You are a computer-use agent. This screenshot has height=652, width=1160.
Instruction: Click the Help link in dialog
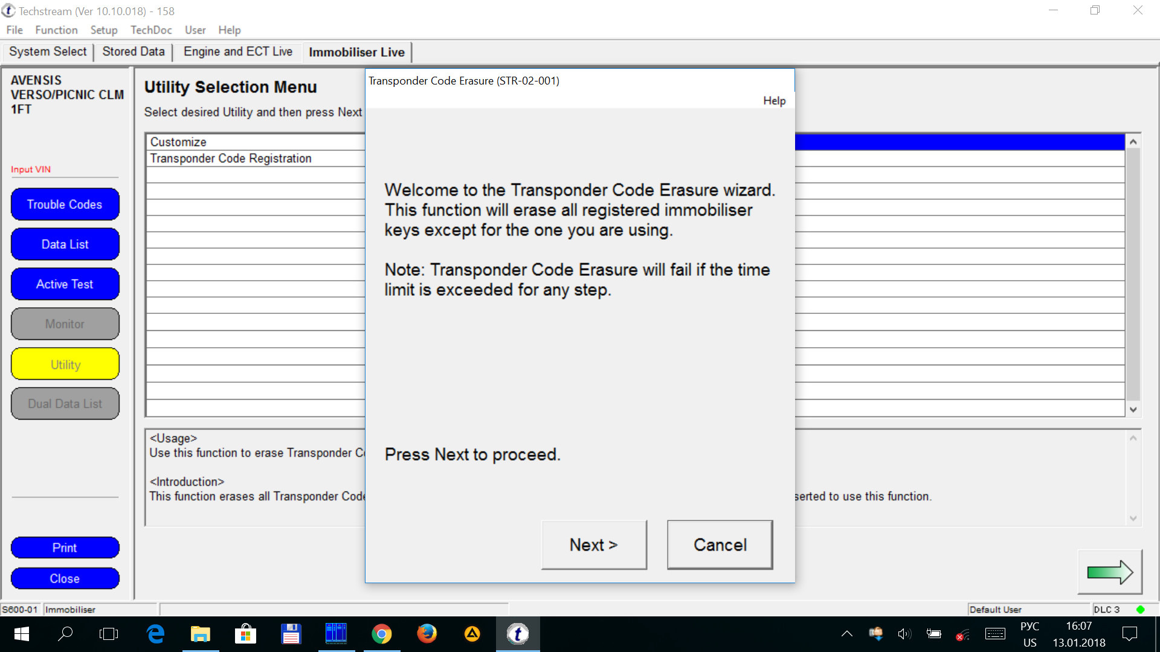click(775, 100)
